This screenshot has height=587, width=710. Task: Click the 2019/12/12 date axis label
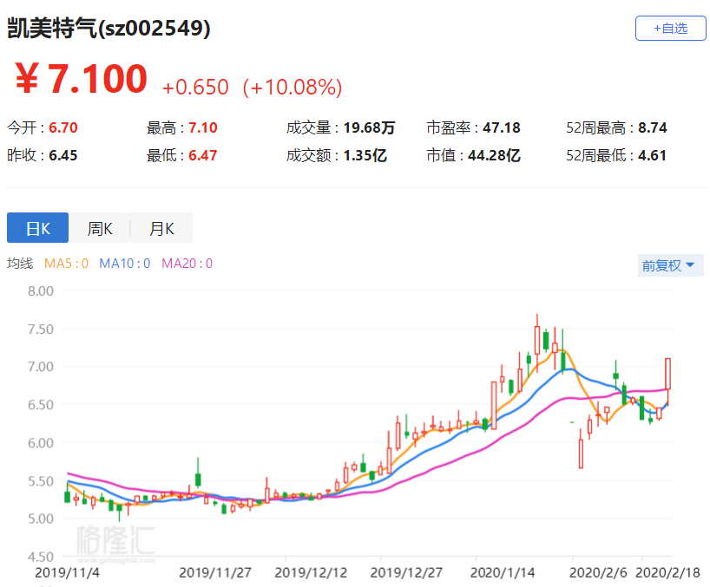coord(311,572)
